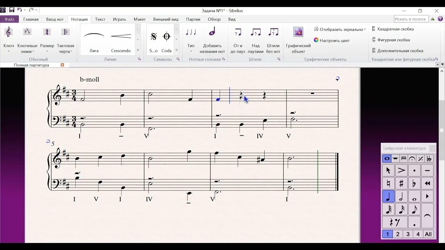Select thirty-second note value on keypad

point(388,209)
